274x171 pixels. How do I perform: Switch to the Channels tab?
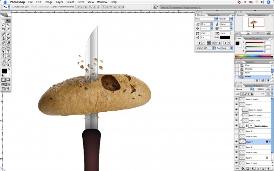click(x=248, y=86)
